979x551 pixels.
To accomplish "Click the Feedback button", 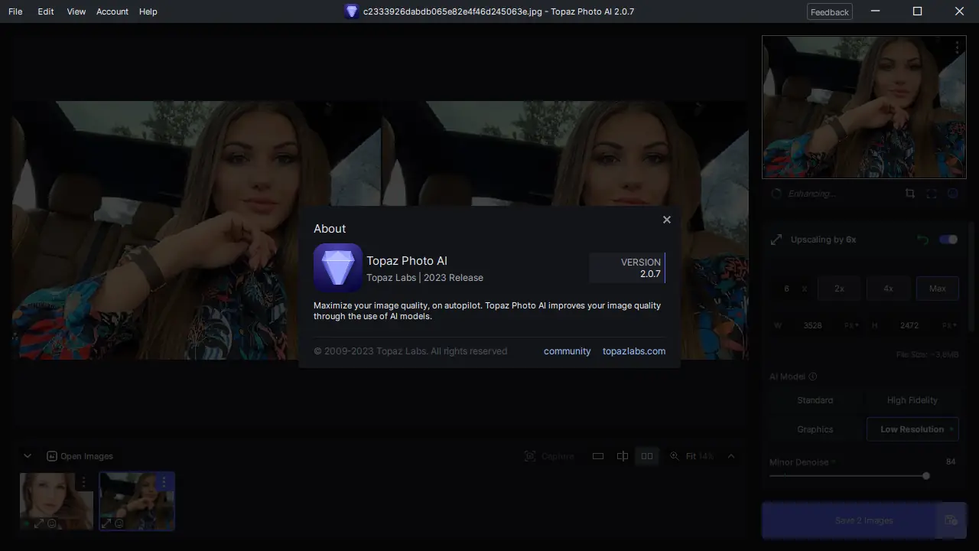I will pos(830,11).
